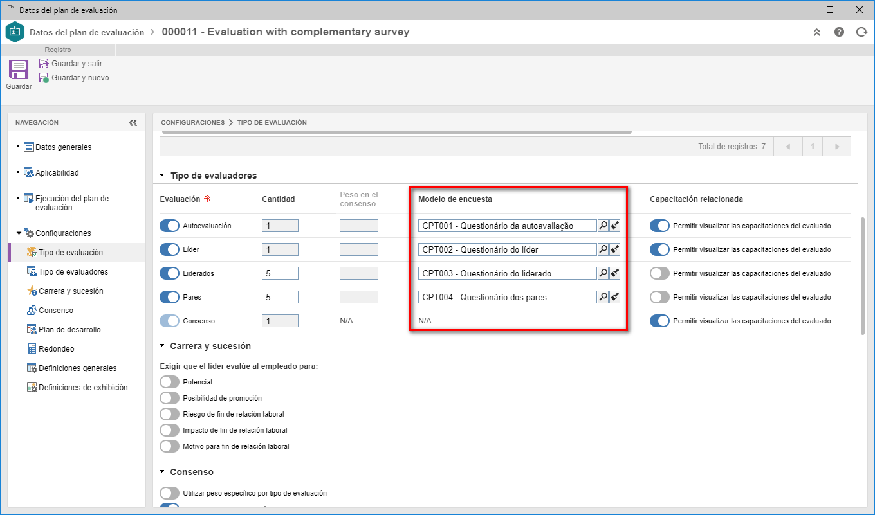Collapse the Consenso section
The width and height of the screenshot is (875, 515).
click(163, 472)
